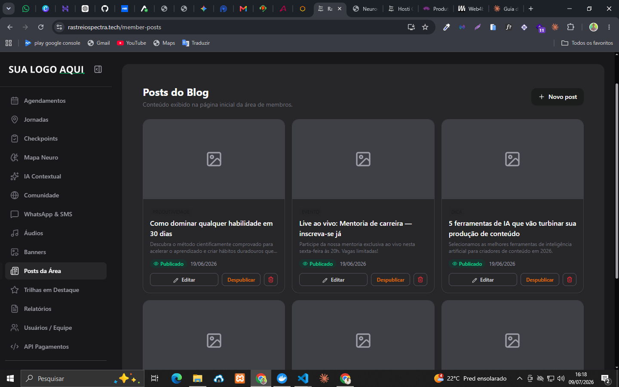
Task: Go to Áudios section
Action: (56, 233)
